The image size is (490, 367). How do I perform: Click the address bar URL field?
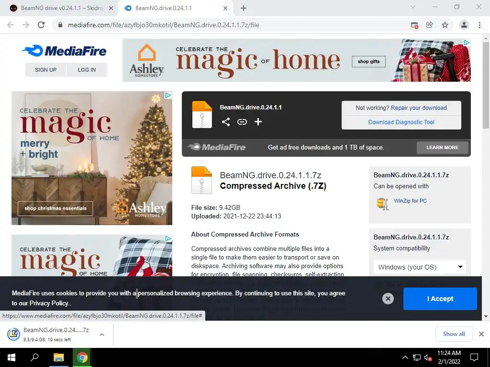(x=231, y=25)
